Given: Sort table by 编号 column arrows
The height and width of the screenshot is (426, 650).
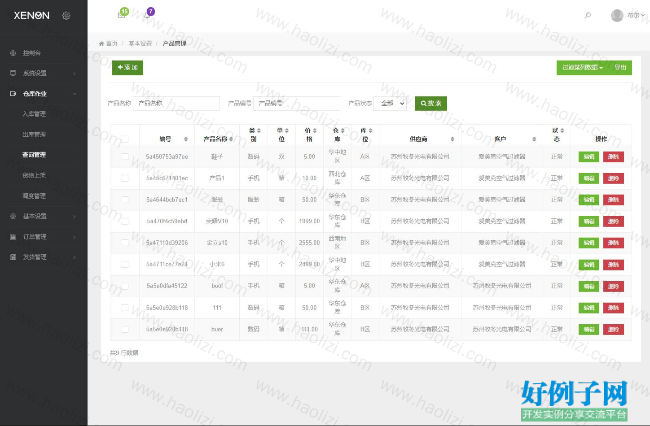Looking at the screenshot, I should click(186, 139).
